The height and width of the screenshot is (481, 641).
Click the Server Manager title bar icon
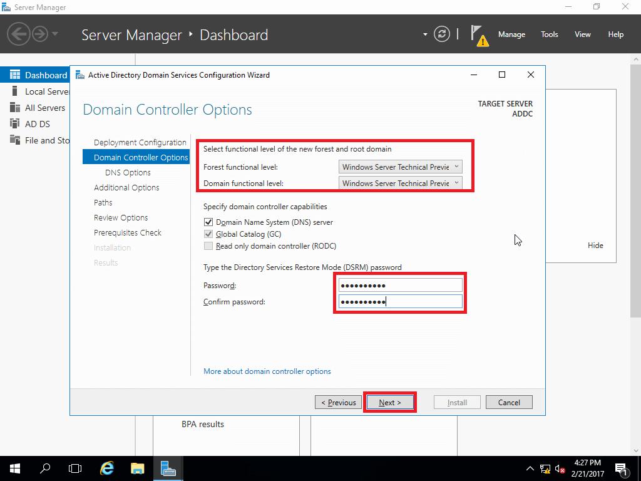pos(6,7)
